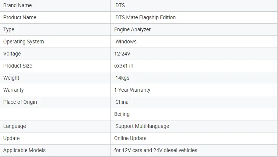Click the 'DTS' brand value

(120, 6)
